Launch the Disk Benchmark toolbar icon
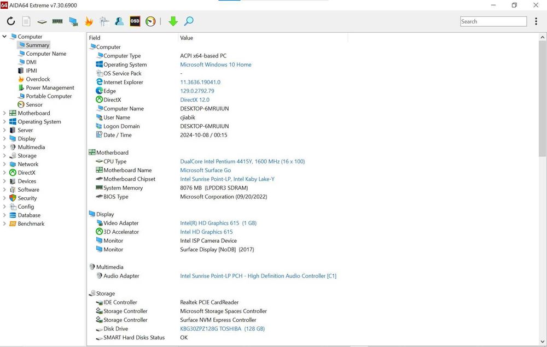The height and width of the screenshot is (347, 547). (42, 22)
